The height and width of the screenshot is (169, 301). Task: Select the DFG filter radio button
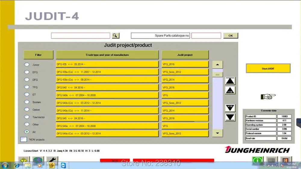[x=27, y=80]
